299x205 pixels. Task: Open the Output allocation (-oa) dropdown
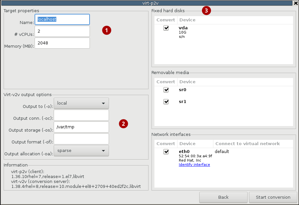coord(81,150)
